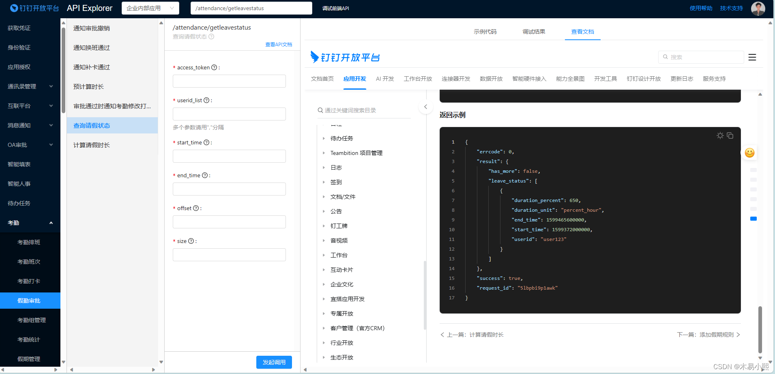Open 更新日志 in docs nav
The height and width of the screenshot is (374, 775).
(x=682, y=79)
